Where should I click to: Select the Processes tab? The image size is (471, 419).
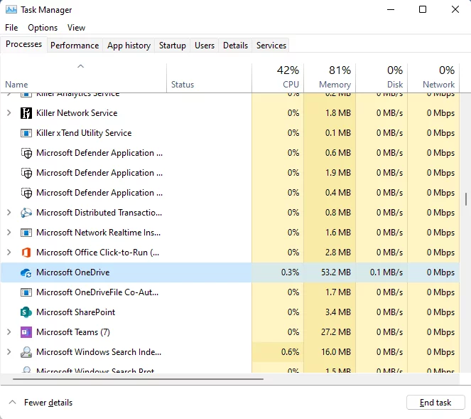[x=23, y=44]
